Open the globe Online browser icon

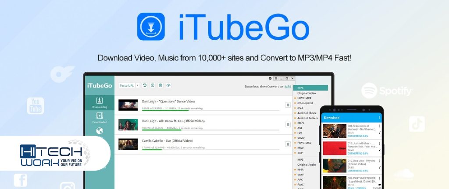point(100,131)
